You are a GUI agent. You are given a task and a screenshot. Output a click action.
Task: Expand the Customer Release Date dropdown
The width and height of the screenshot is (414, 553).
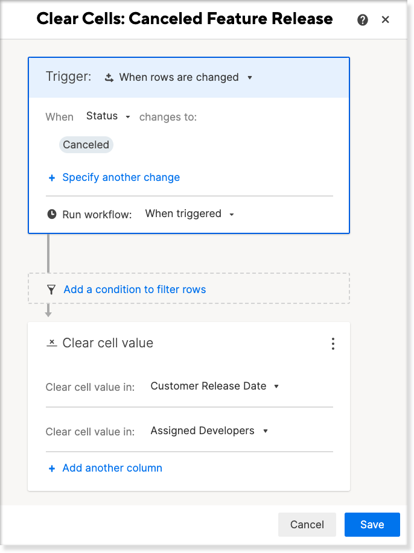(215, 386)
